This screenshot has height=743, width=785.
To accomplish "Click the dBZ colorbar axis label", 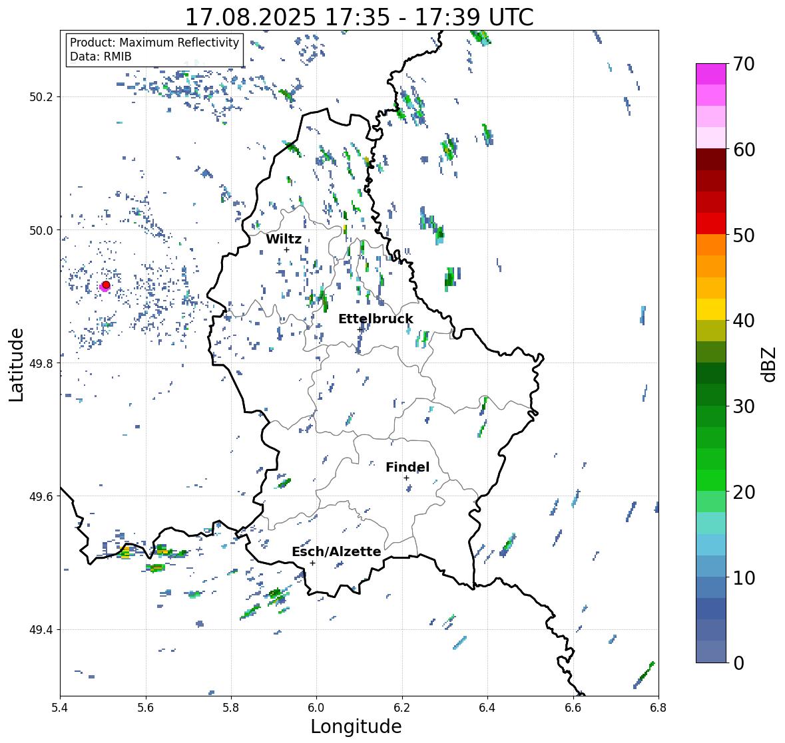I will 770,365.
